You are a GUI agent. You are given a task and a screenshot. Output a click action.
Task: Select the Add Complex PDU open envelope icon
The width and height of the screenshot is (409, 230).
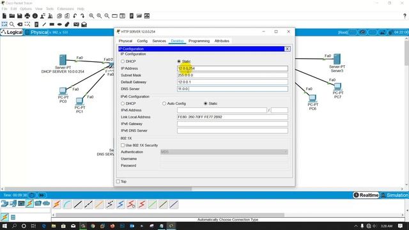click(84, 24)
